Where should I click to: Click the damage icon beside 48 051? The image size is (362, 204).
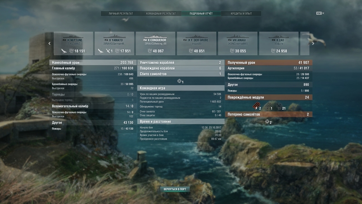[191, 51]
